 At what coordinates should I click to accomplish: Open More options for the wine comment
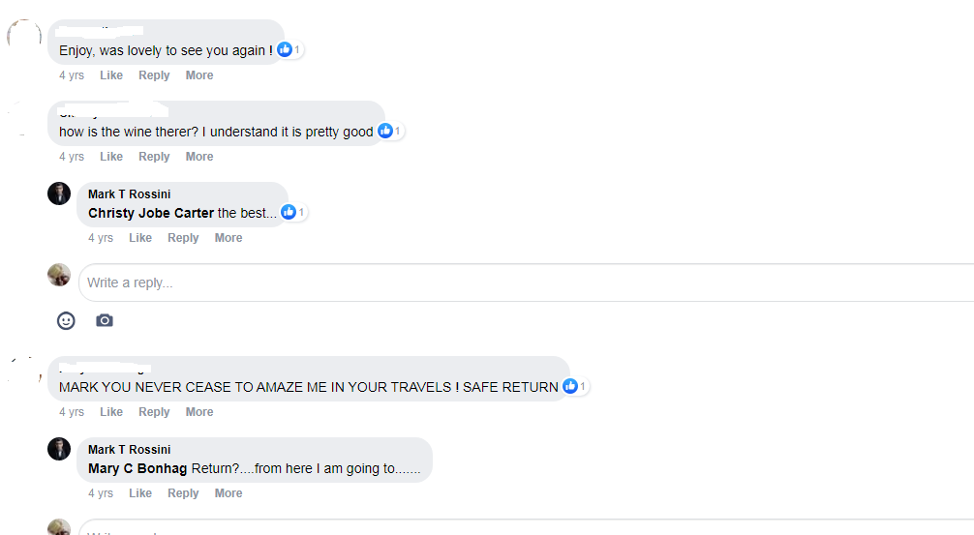(x=199, y=157)
